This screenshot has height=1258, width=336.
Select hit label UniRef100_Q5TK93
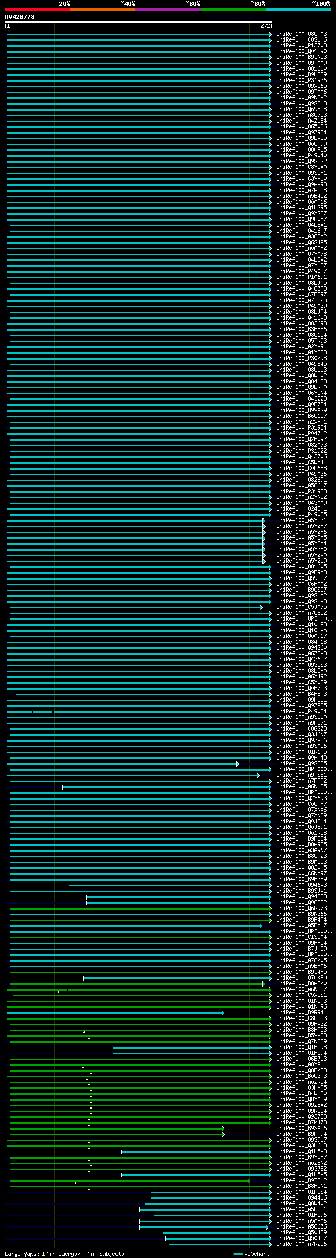[x=301, y=341]
